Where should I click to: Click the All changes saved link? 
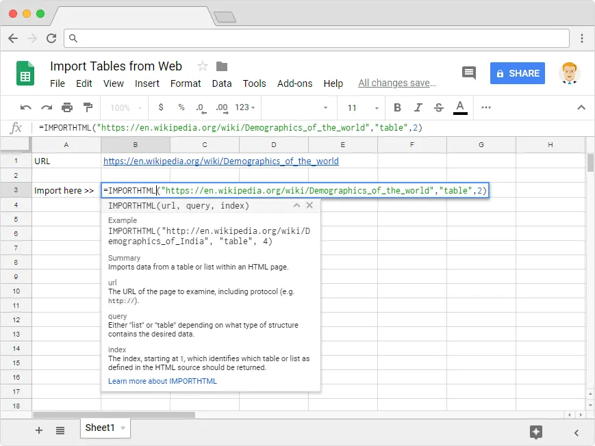[x=397, y=83]
